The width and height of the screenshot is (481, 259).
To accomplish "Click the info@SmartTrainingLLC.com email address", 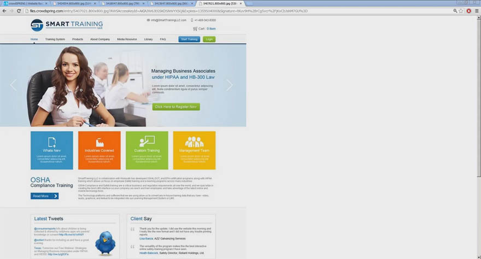I will coord(168,20).
